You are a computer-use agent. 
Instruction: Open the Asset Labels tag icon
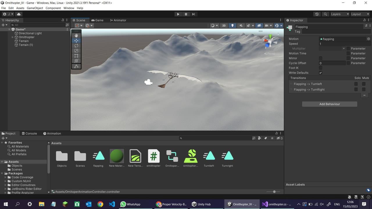368,190
